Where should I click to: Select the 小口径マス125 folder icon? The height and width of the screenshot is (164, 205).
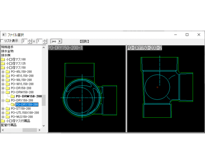pyautogui.click(x=3, y=64)
